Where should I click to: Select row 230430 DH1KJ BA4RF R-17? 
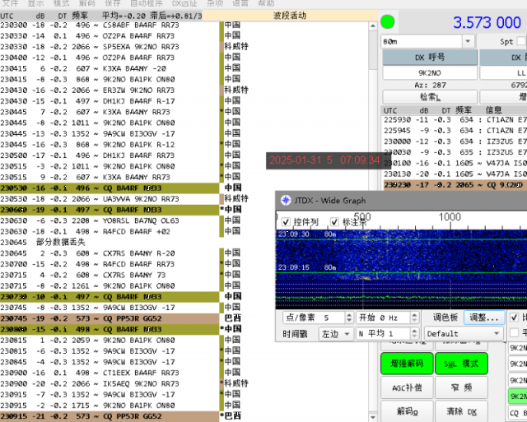coord(110,101)
